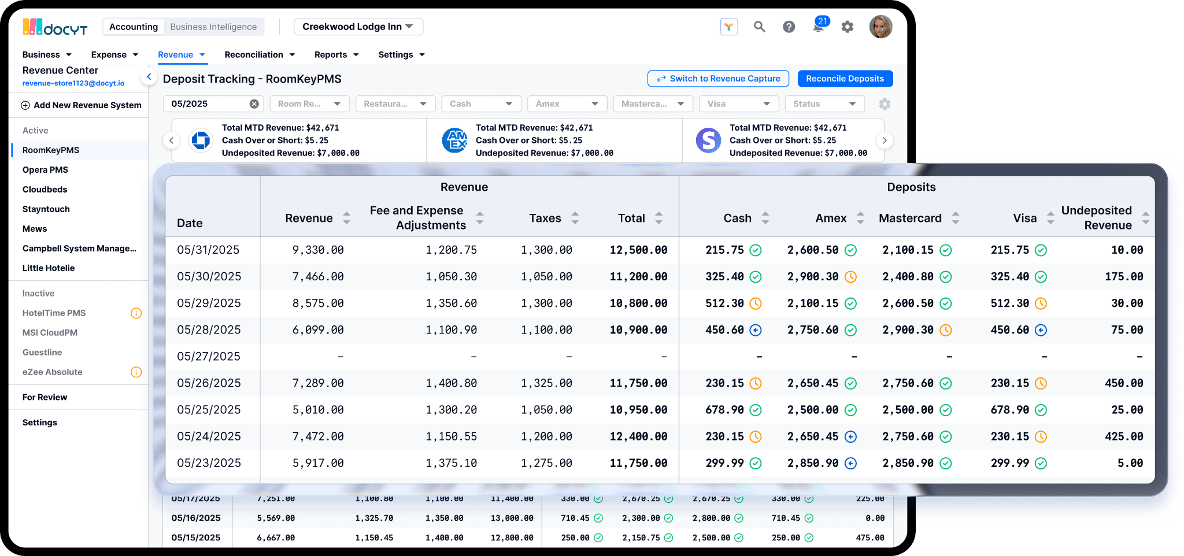Sort by Taxes column
This screenshot has width=1184, height=556.
575,218
